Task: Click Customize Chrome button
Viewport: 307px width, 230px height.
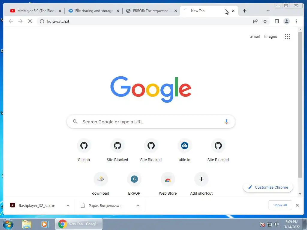Action: click(x=268, y=187)
